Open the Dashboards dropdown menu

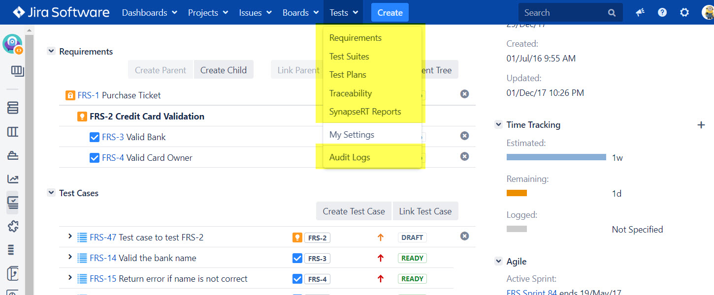150,13
